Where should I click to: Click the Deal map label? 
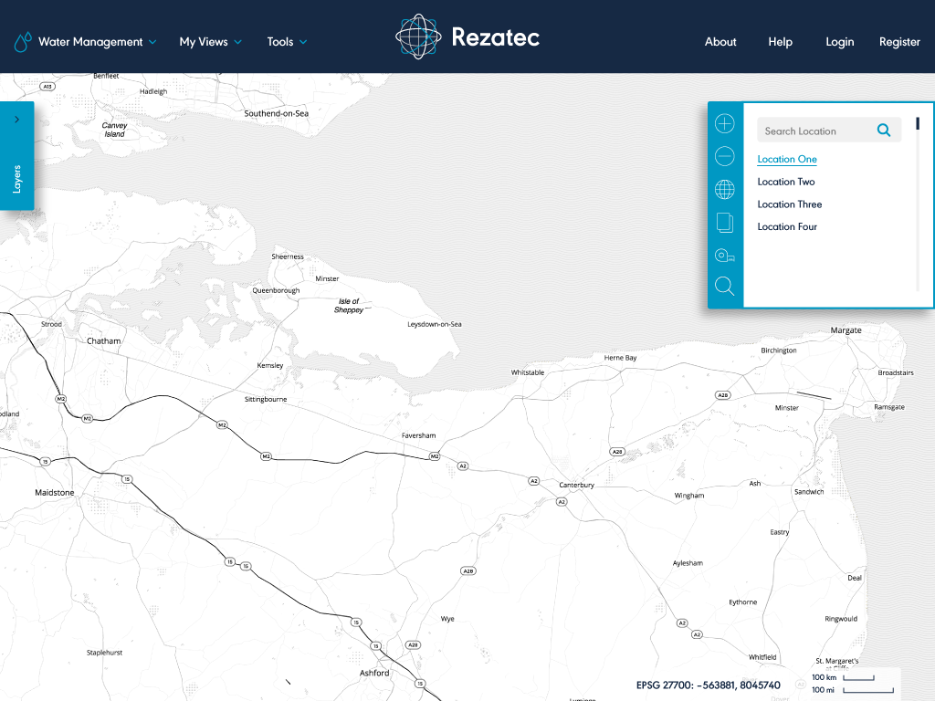coord(855,578)
